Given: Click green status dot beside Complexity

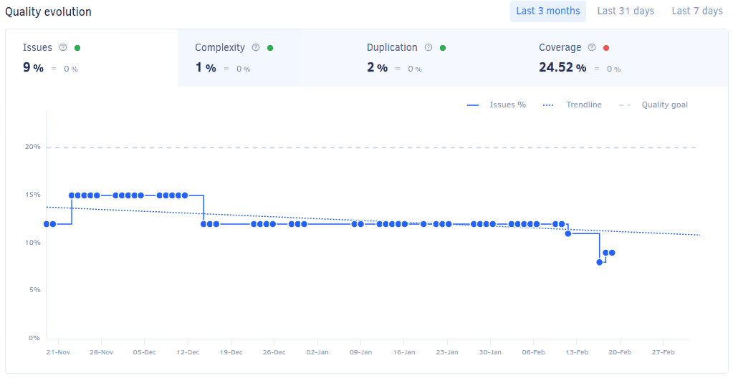Looking at the screenshot, I should pos(270,48).
